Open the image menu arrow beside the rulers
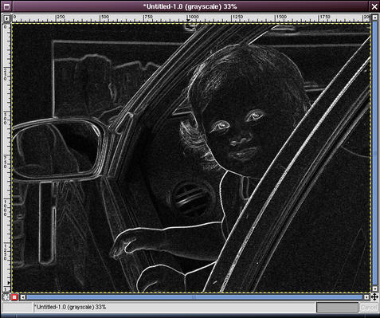Image resolution: width=380 pixels, height=318 pixels. pyautogui.click(x=6, y=18)
